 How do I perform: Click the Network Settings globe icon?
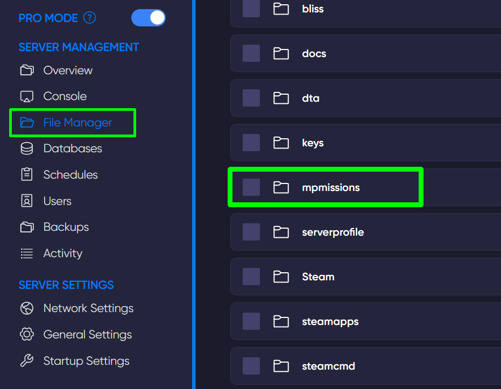(27, 308)
